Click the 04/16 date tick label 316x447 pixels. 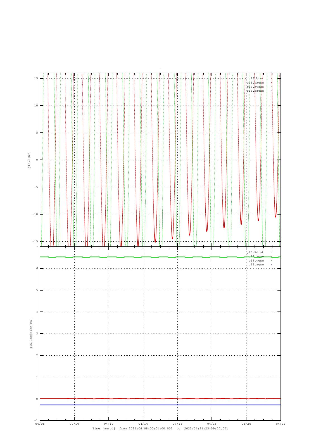coord(177,424)
